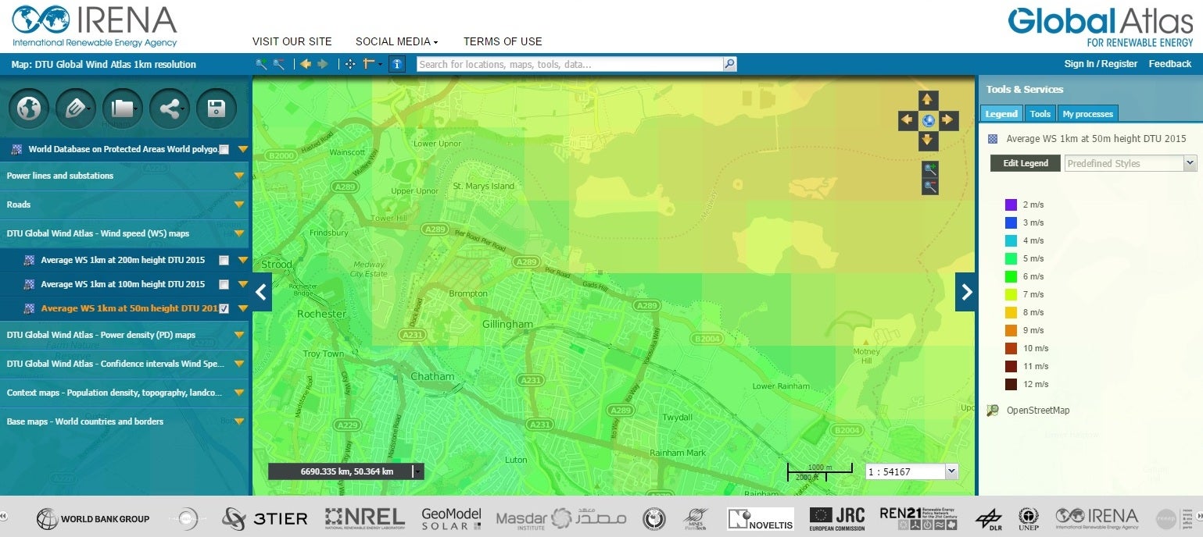Click the zoom-in magnifier on the map

point(929,169)
